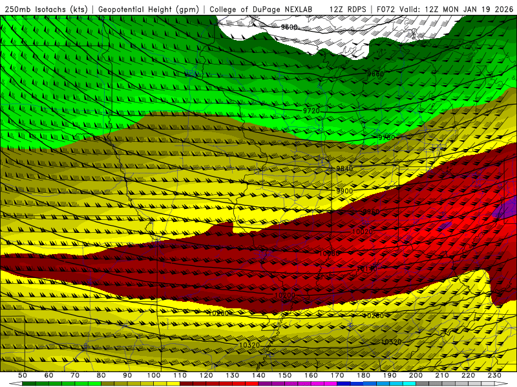Click the 10200 height contour label
517x387 pixels.
click(284, 295)
